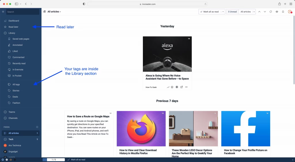Click Mark all as read in toolbar
This screenshot has height=162, width=295.
coord(210,12)
